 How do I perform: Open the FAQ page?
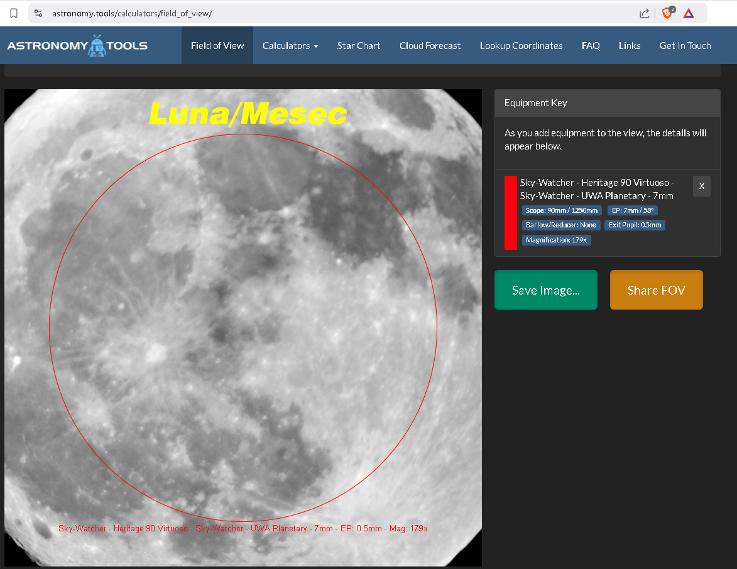591,46
